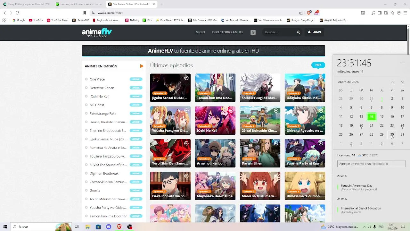Click the play icon on Jigoku Sensei Nube thumbnail
Screen dimensions: 410x231
point(186,78)
